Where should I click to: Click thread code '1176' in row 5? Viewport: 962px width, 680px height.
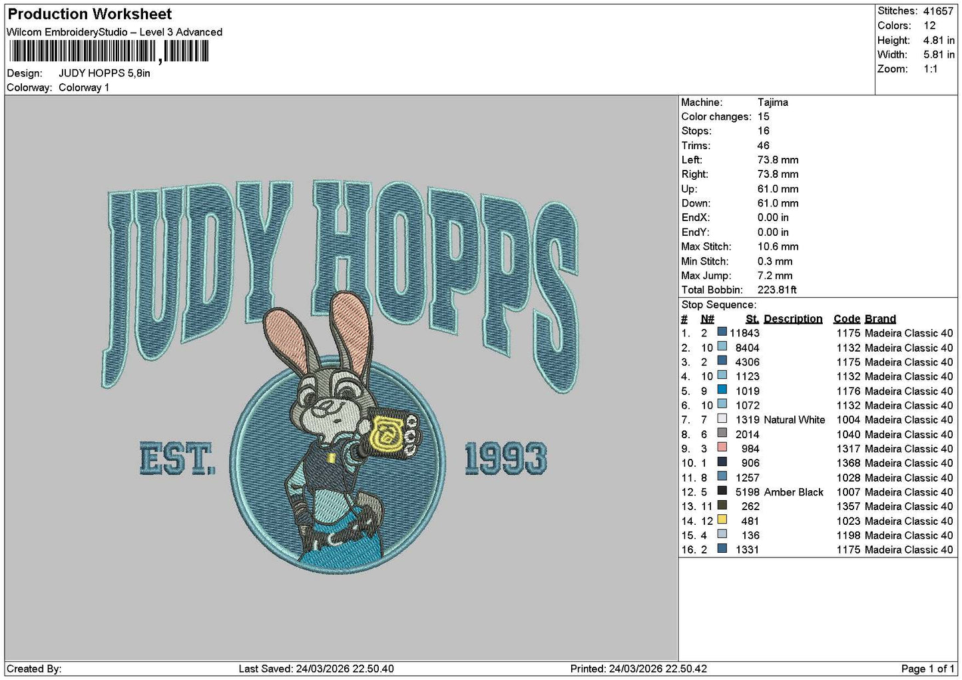pos(848,391)
